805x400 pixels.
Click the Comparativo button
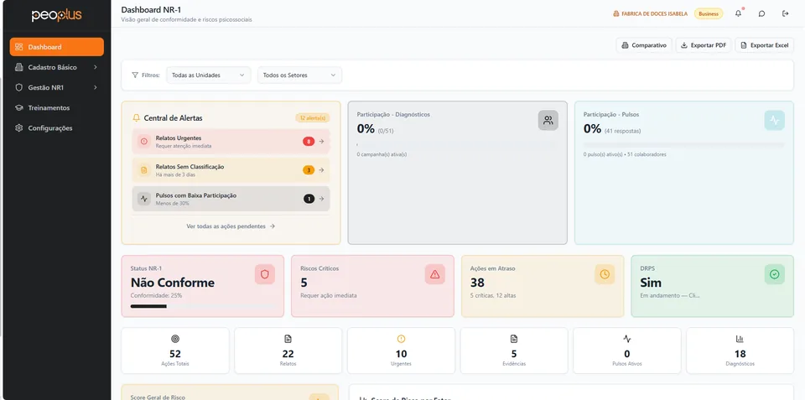644,45
